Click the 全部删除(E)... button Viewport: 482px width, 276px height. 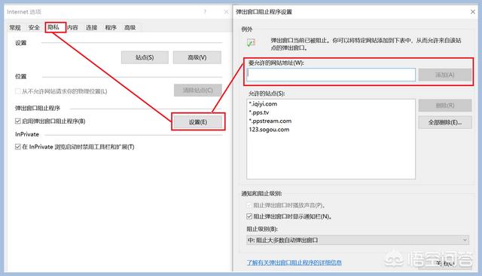pos(445,122)
